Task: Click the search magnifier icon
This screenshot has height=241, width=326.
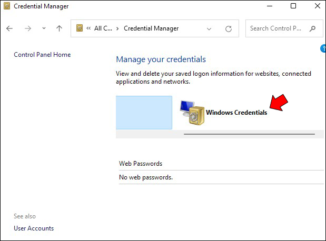Action: tap(313, 28)
